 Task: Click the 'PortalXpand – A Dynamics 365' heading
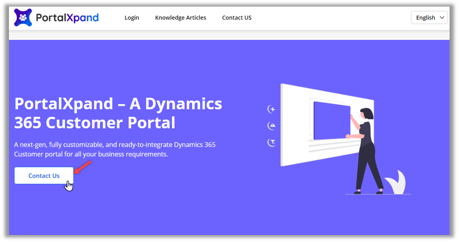(x=118, y=113)
